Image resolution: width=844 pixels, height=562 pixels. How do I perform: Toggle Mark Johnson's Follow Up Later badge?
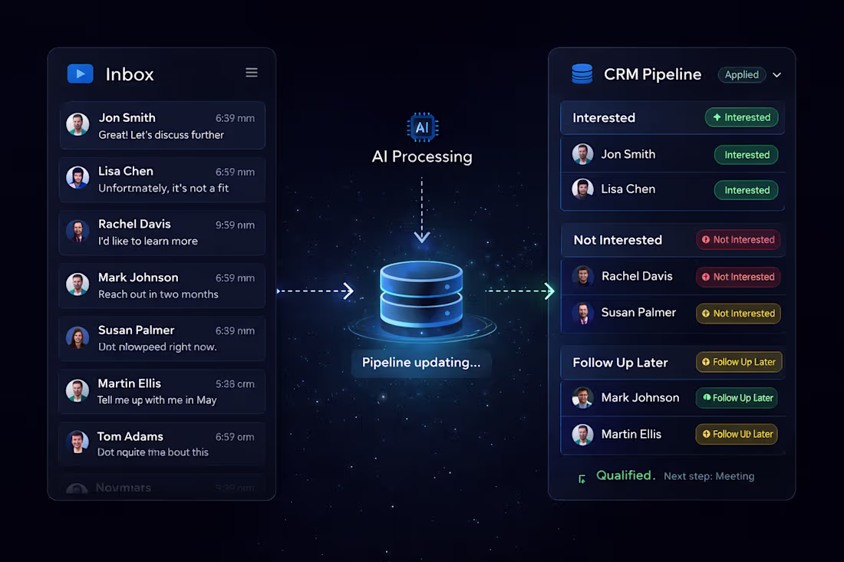[x=737, y=398]
